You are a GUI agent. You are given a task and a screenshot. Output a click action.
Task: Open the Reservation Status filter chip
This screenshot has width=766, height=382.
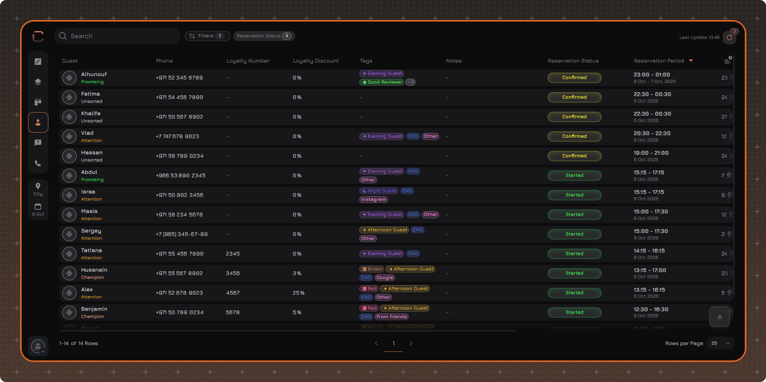pos(264,36)
